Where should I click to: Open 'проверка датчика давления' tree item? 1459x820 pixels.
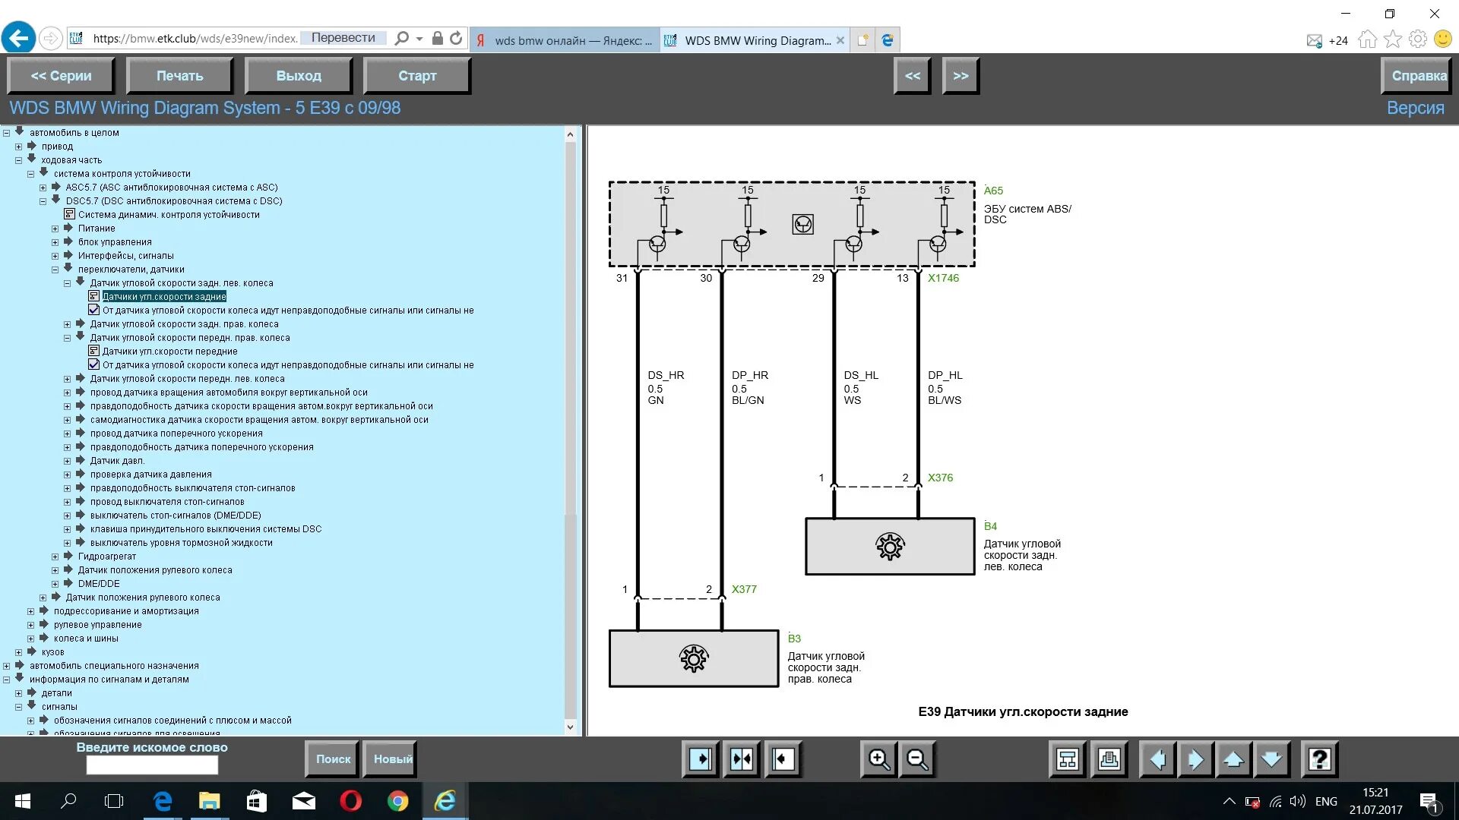tap(151, 475)
